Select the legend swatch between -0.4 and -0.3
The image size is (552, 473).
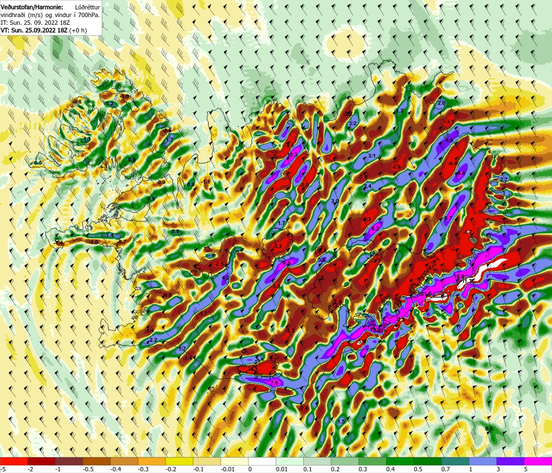[124, 461]
